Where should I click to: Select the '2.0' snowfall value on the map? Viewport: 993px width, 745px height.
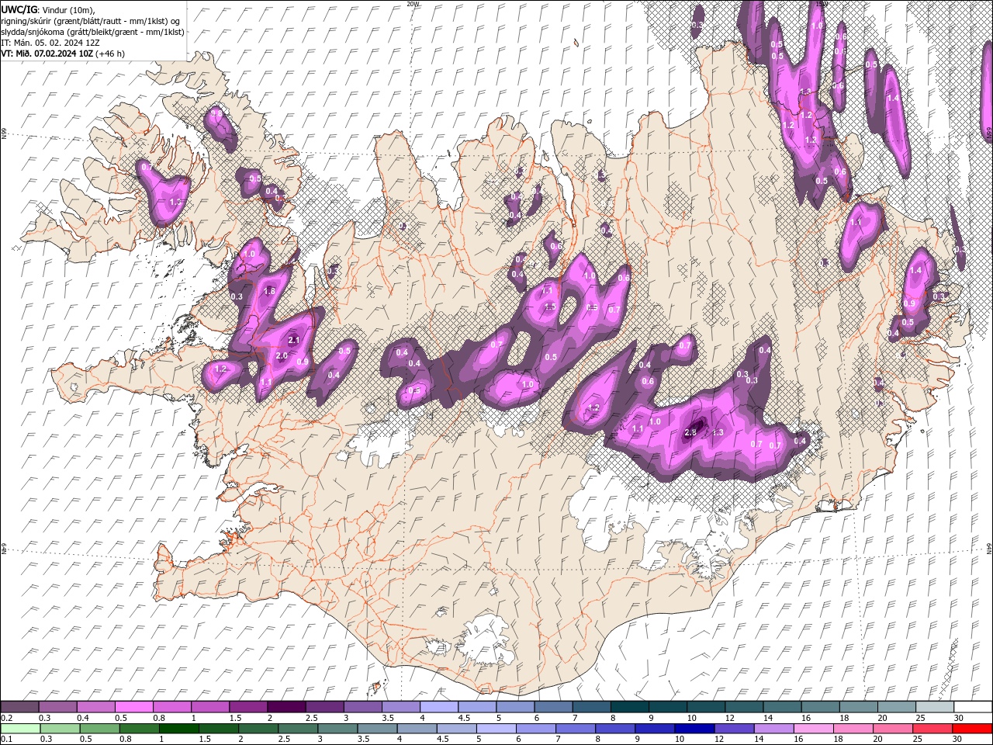282,355
